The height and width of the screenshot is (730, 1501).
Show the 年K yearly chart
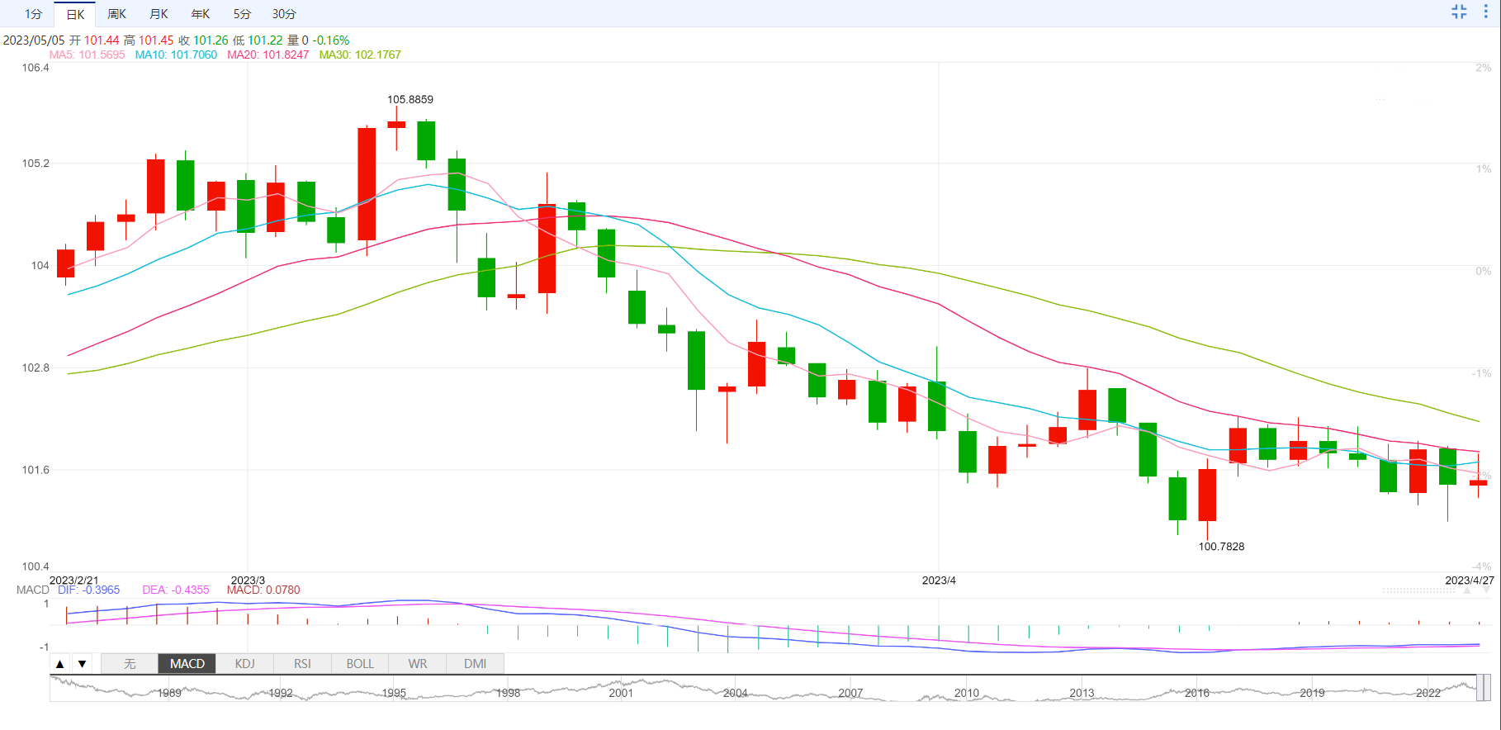click(201, 14)
